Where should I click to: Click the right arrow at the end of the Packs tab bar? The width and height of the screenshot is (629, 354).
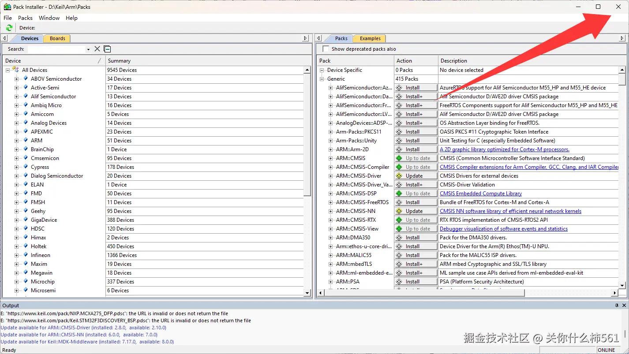[622, 38]
